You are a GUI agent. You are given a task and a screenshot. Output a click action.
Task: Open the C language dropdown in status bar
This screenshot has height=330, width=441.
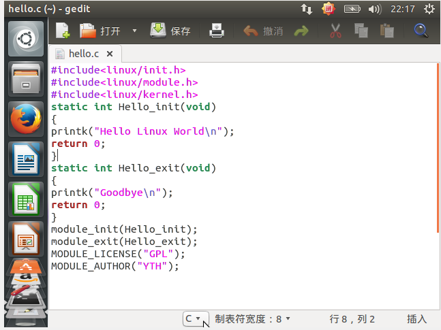pos(196,318)
